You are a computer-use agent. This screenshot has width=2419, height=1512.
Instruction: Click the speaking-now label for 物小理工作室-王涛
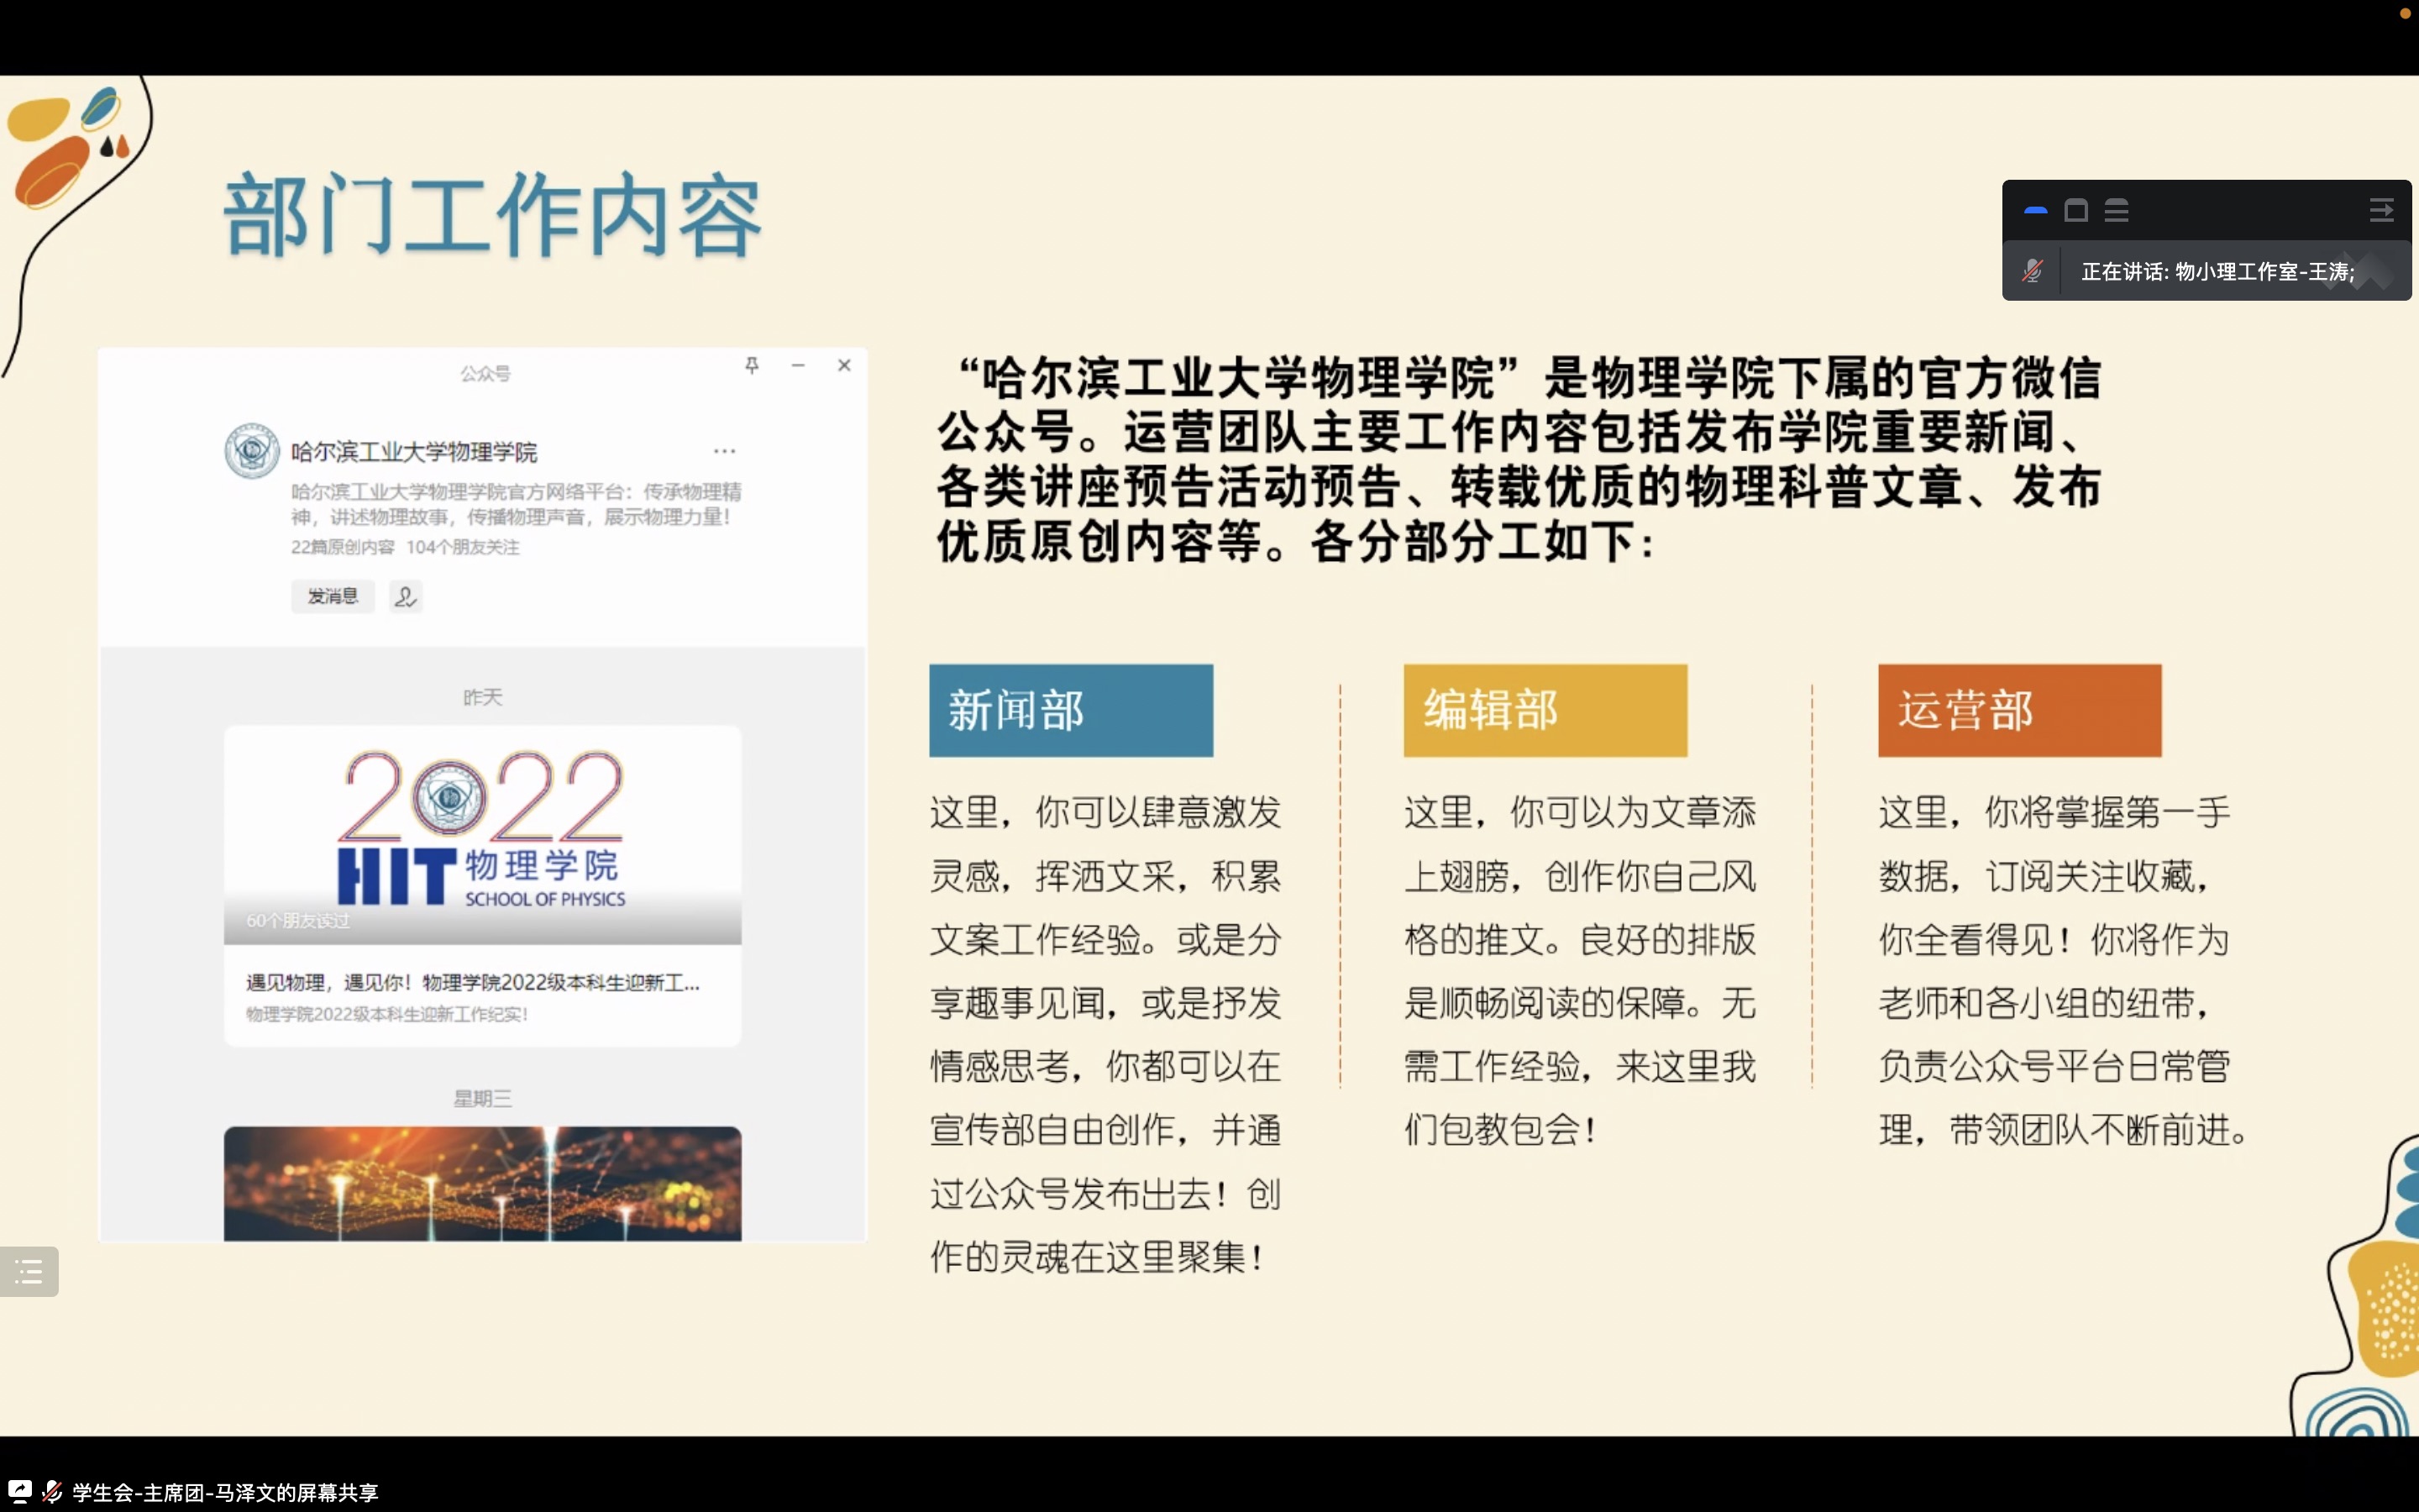pos(2217,272)
